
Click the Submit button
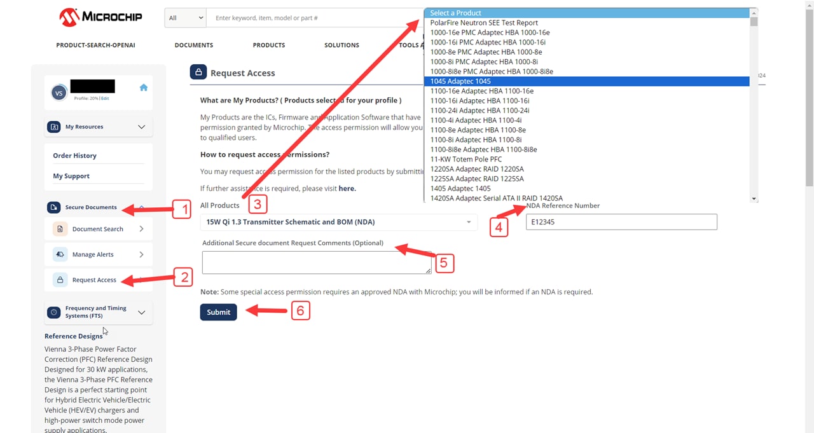pos(218,312)
